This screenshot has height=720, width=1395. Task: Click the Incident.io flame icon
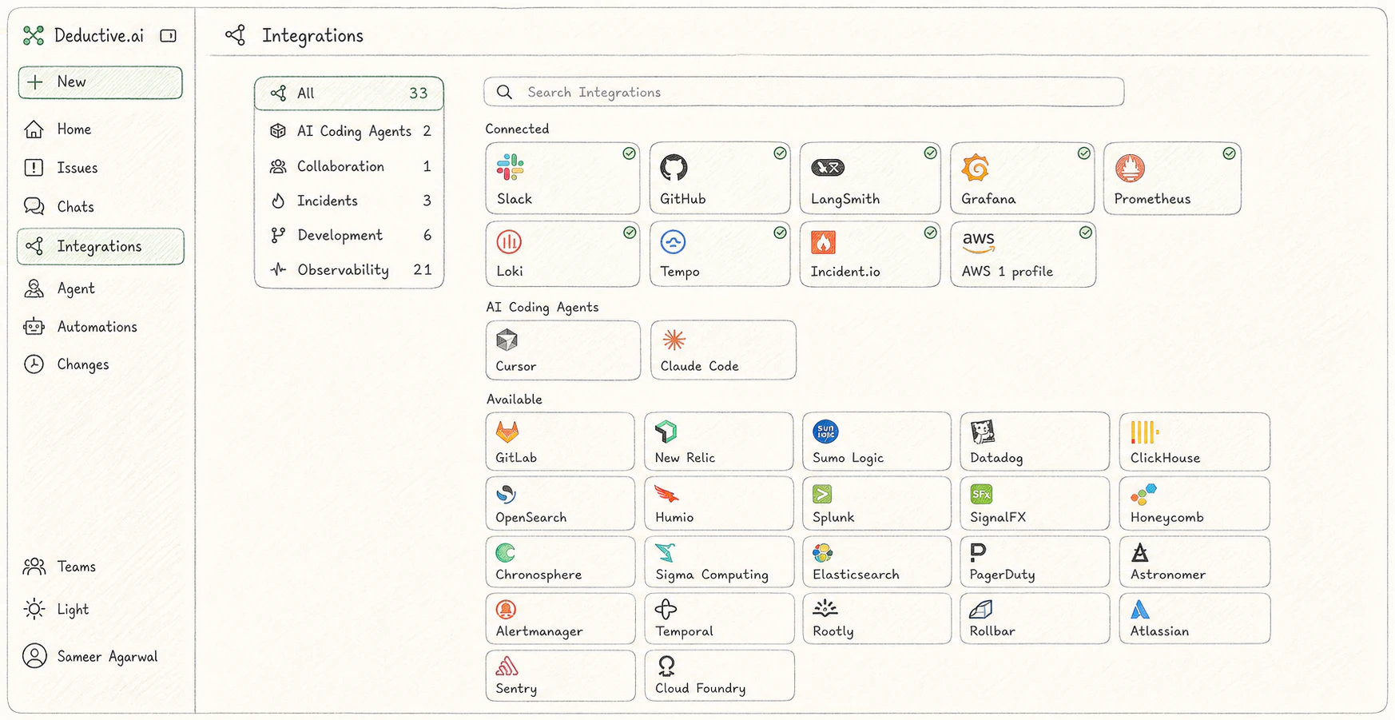point(823,241)
